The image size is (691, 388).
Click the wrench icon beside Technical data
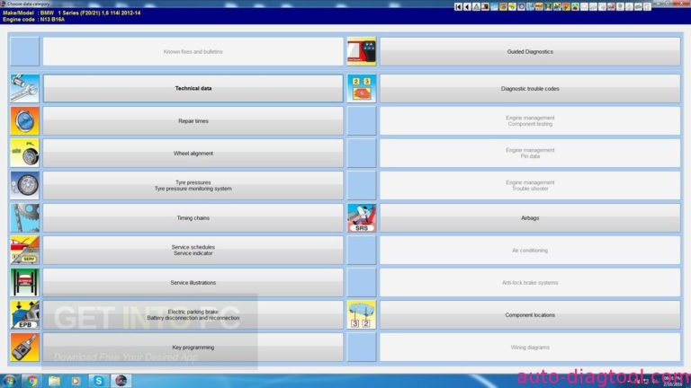coord(24,89)
